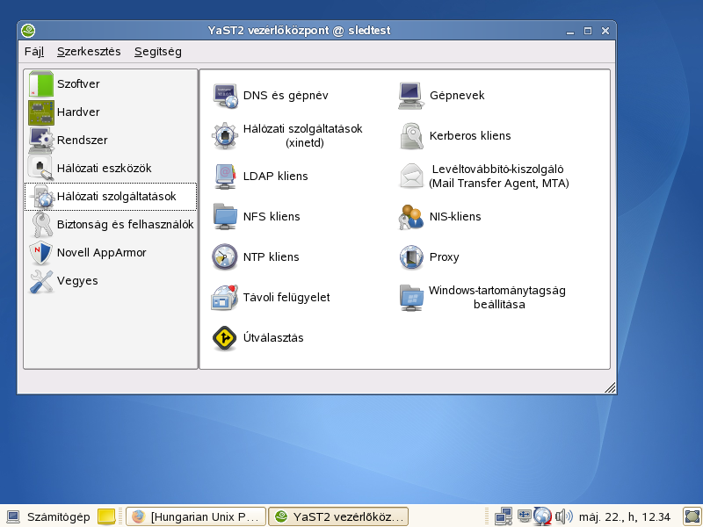Screen dimensions: 703x527
Task: Click the globe tray icon
Action: 542,516
